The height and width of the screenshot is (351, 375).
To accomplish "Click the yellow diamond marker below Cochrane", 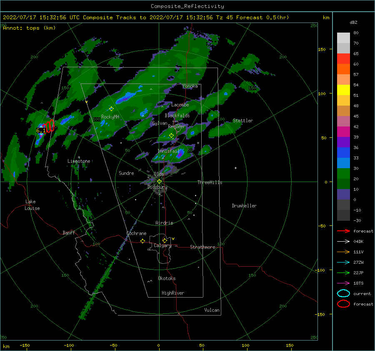I will coord(143,241).
